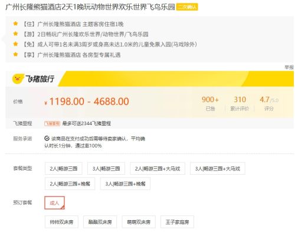The height and width of the screenshot is (232, 295).
Task: Select the 3人|畅游三园 package
Action: pyautogui.click(x=106, y=168)
